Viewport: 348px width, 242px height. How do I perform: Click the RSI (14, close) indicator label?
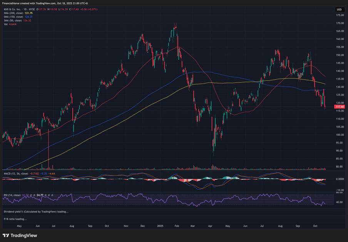12,195
